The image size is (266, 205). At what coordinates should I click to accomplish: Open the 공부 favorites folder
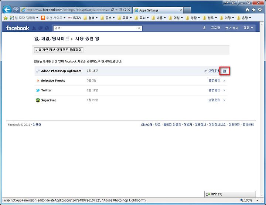coord(108,18)
